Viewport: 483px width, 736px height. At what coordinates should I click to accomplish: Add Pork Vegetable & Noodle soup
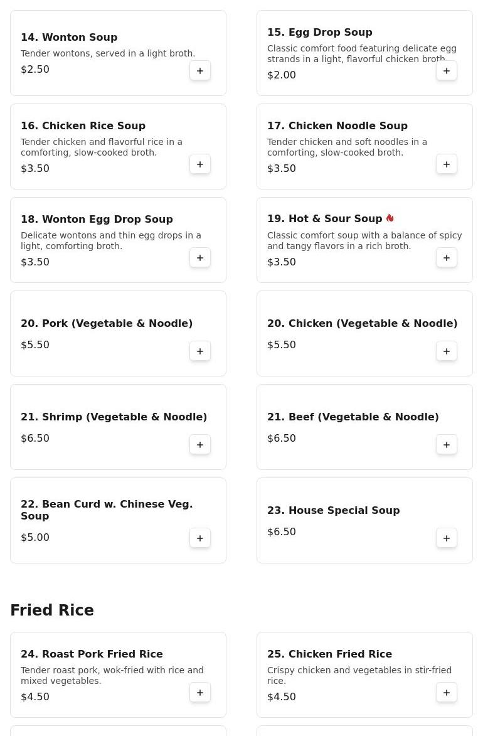pyautogui.click(x=200, y=351)
